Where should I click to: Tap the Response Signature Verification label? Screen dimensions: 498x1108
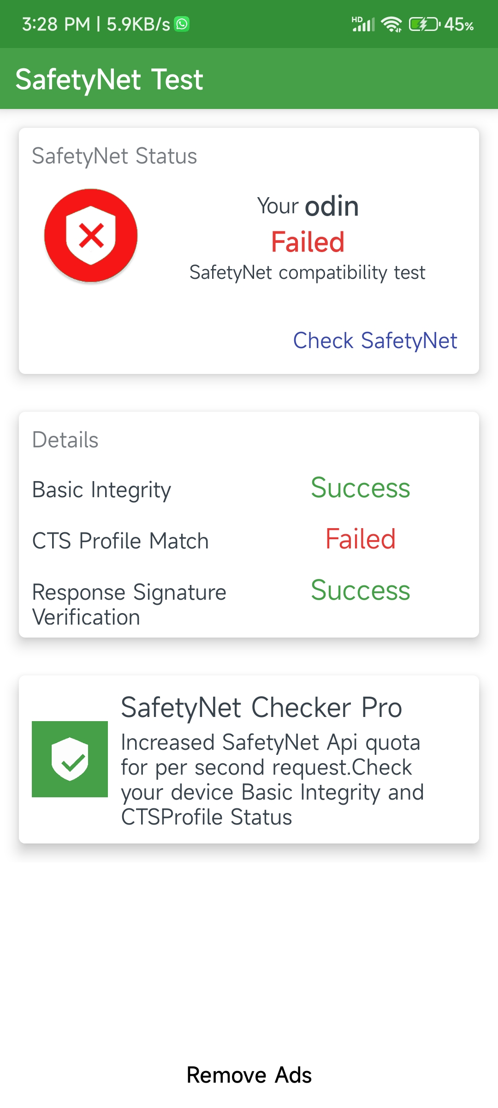(x=129, y=605)
